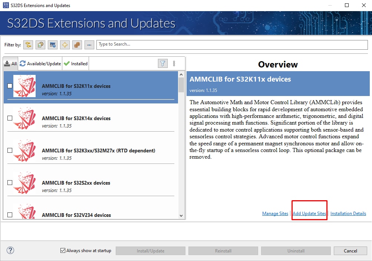Viewport: 372px width, 261px height.
Task: Click the scrollbar down arrow
Action: click(x=181, y=215)
